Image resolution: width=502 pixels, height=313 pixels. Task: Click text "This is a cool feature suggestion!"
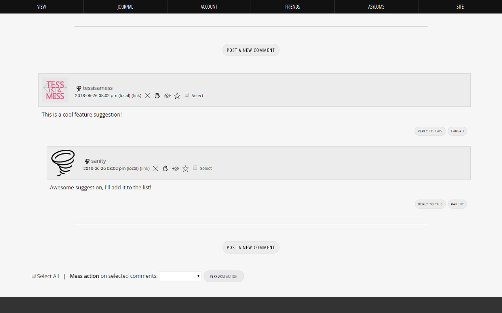82,115
